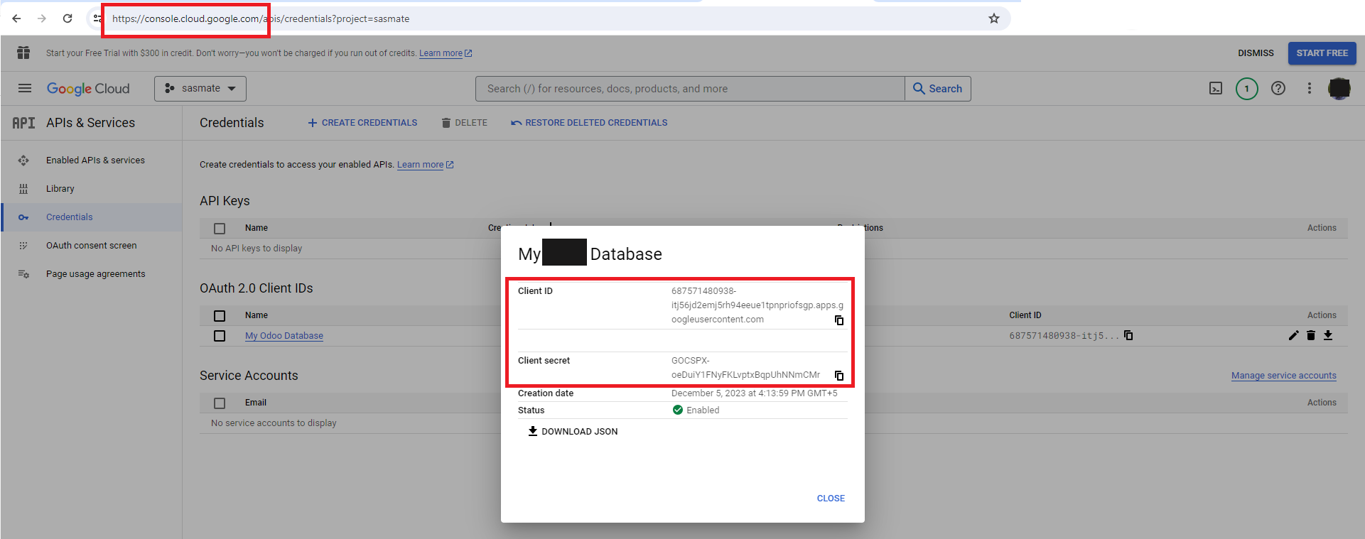The height and width of the screenshot is (539, 1365).
Task: Toggle the API Keys select-all checkbox
Action: (220, 229)
